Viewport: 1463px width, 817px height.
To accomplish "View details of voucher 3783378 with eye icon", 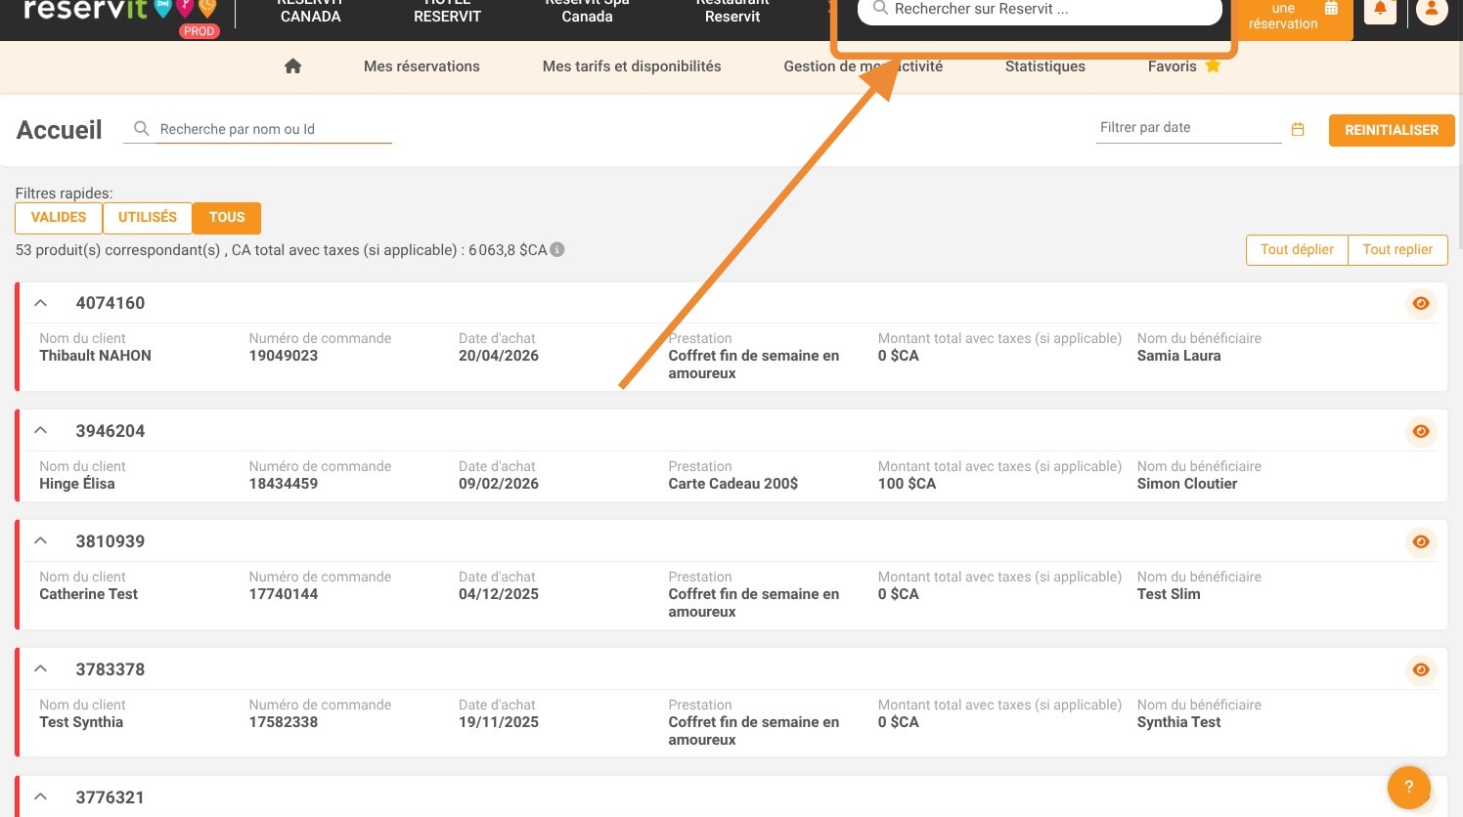I will point(1421,670).
